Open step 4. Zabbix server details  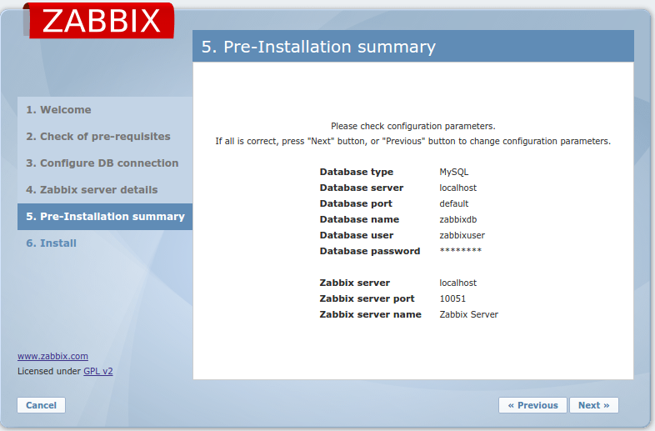pyautogui.click(x=92, y=190)
